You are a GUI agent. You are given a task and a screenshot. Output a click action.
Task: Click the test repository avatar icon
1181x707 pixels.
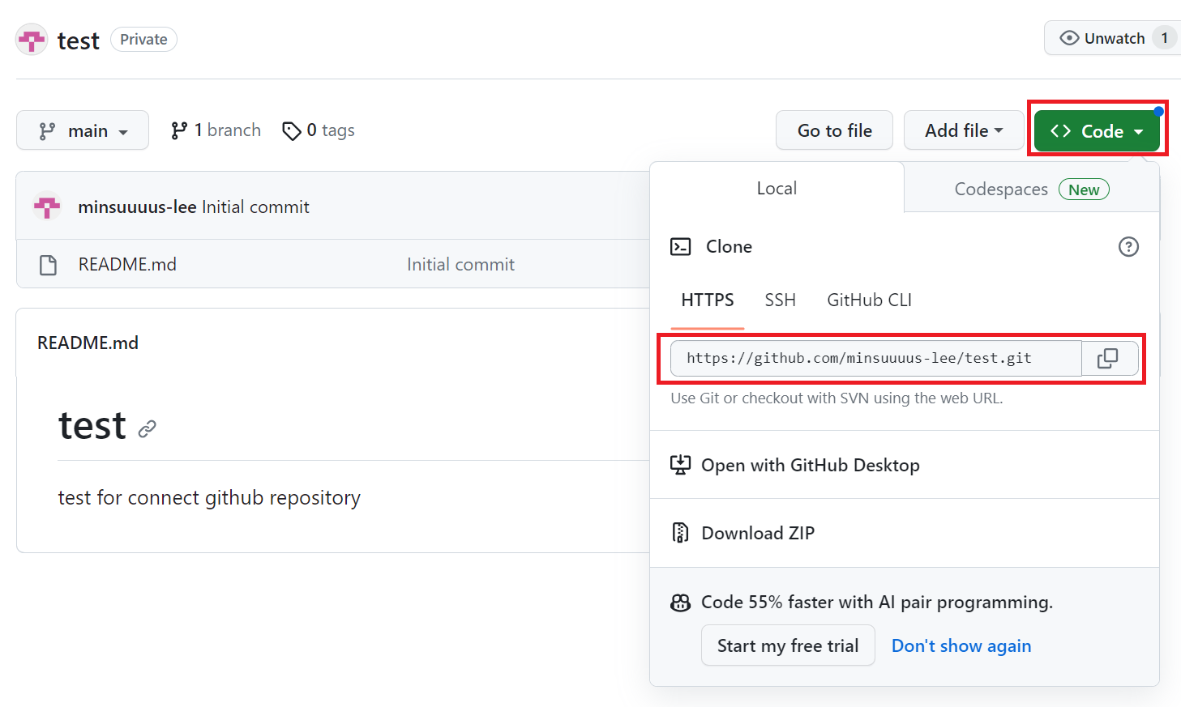point(32,40)
